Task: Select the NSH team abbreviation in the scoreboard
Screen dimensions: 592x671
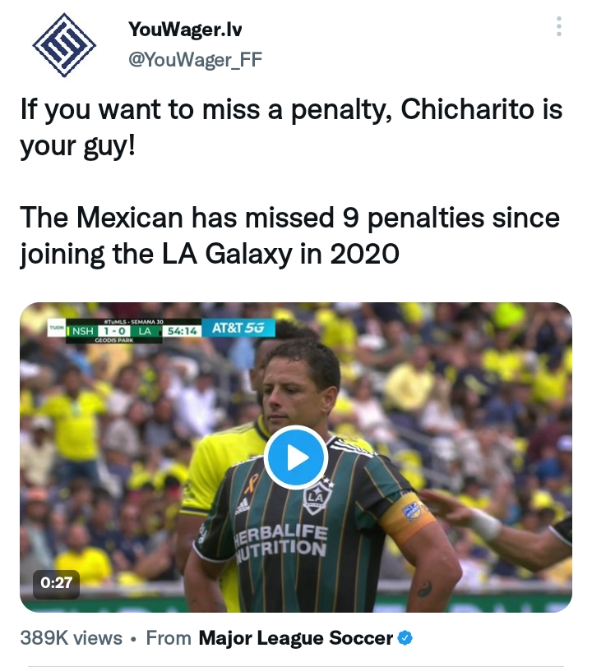Action: point(83,330)
